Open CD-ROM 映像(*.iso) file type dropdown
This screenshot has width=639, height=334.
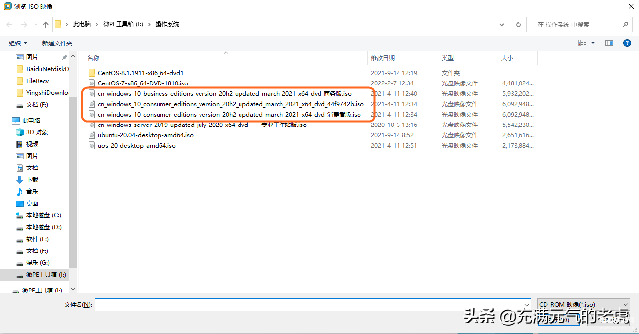pos(584,305)
